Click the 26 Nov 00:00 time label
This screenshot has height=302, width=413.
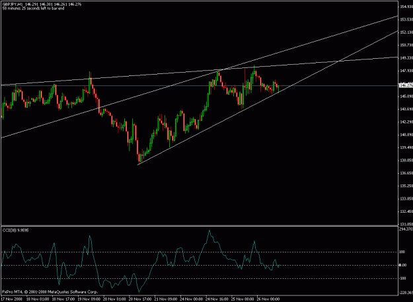268,299
